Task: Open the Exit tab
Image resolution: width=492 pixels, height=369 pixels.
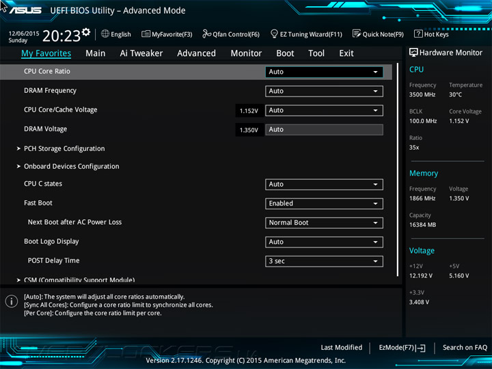Action: 346,53
